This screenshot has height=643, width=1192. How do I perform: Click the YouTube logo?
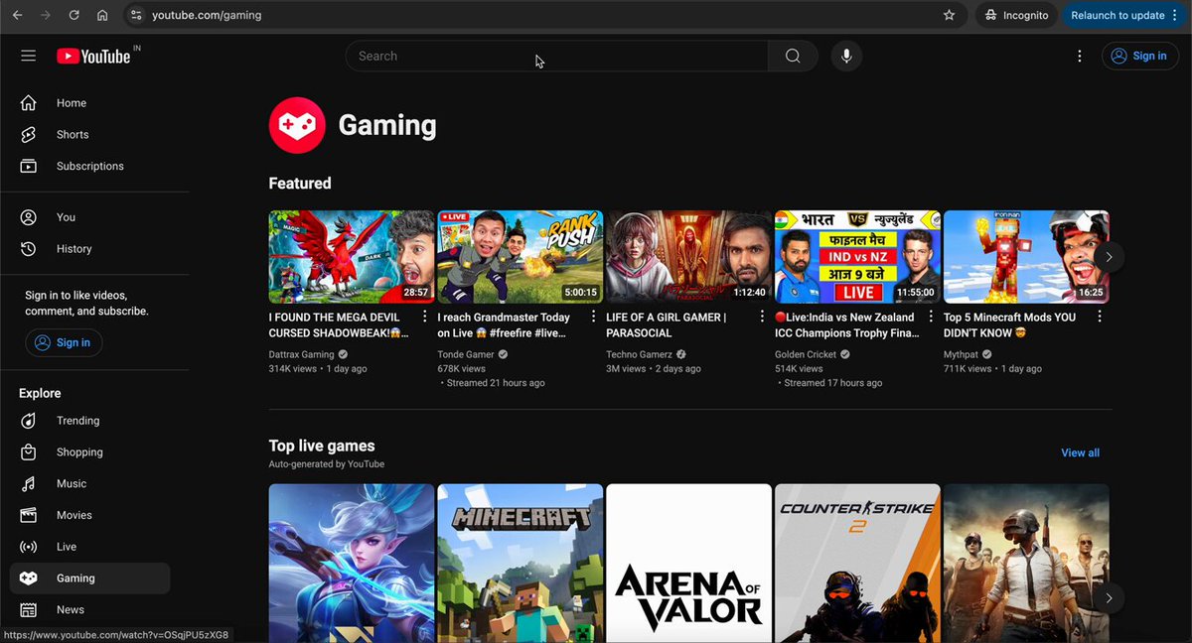point(93,56)
